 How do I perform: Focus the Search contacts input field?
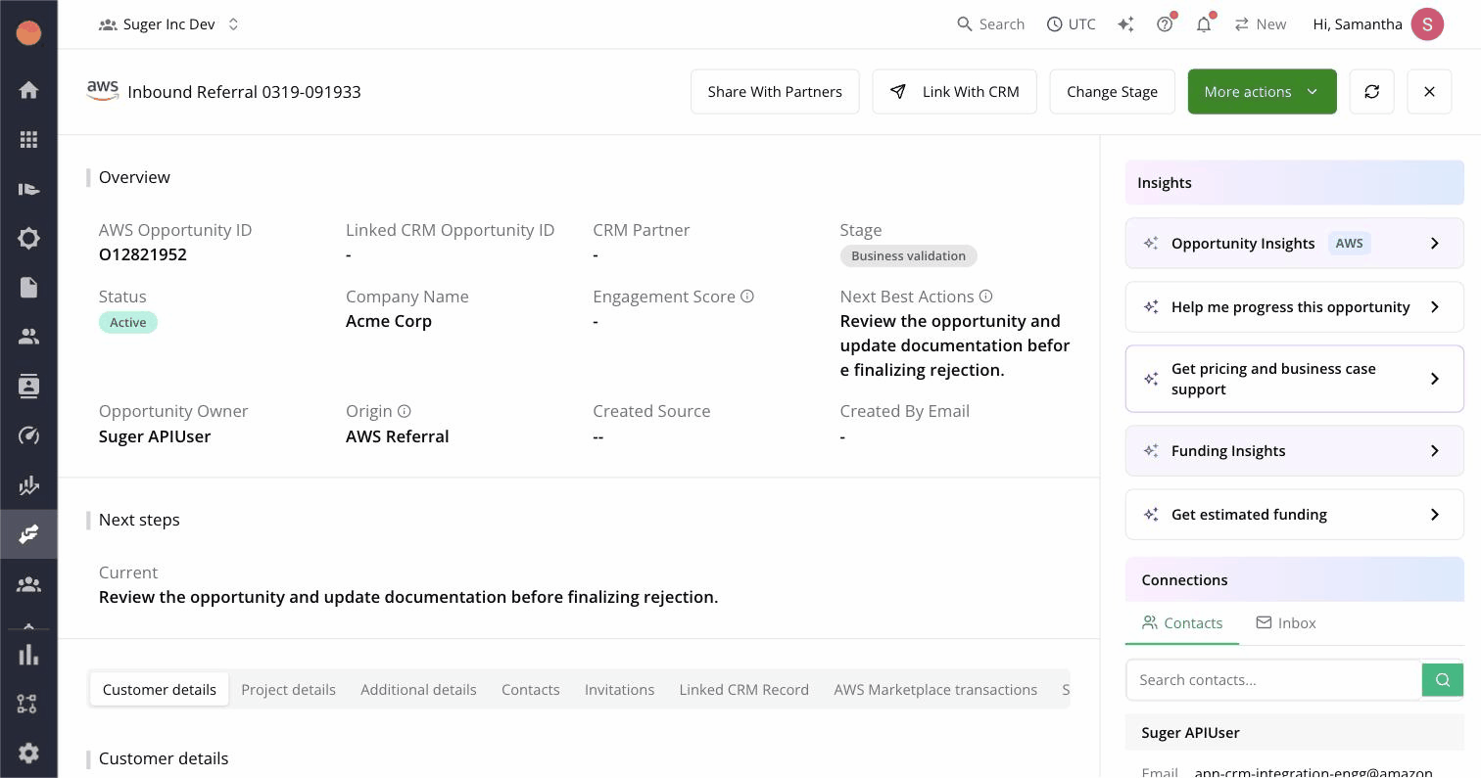pos(1273,679)
